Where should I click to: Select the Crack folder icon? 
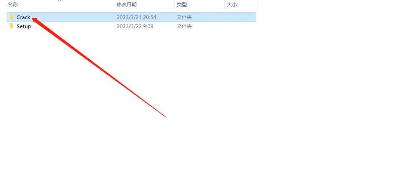coord(11,17)
